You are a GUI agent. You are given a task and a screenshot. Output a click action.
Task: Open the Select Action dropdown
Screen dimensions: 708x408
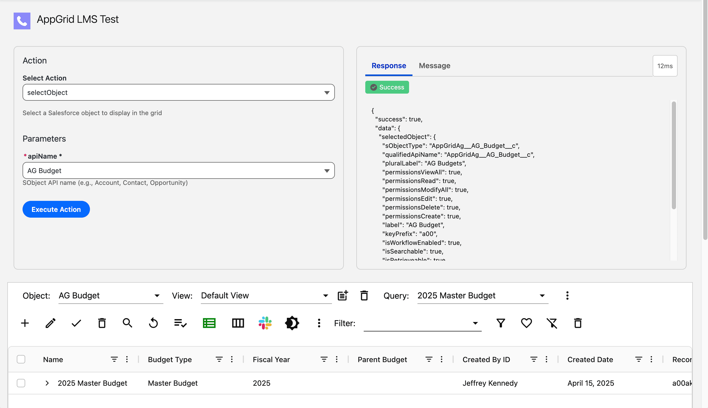[179, 93]
